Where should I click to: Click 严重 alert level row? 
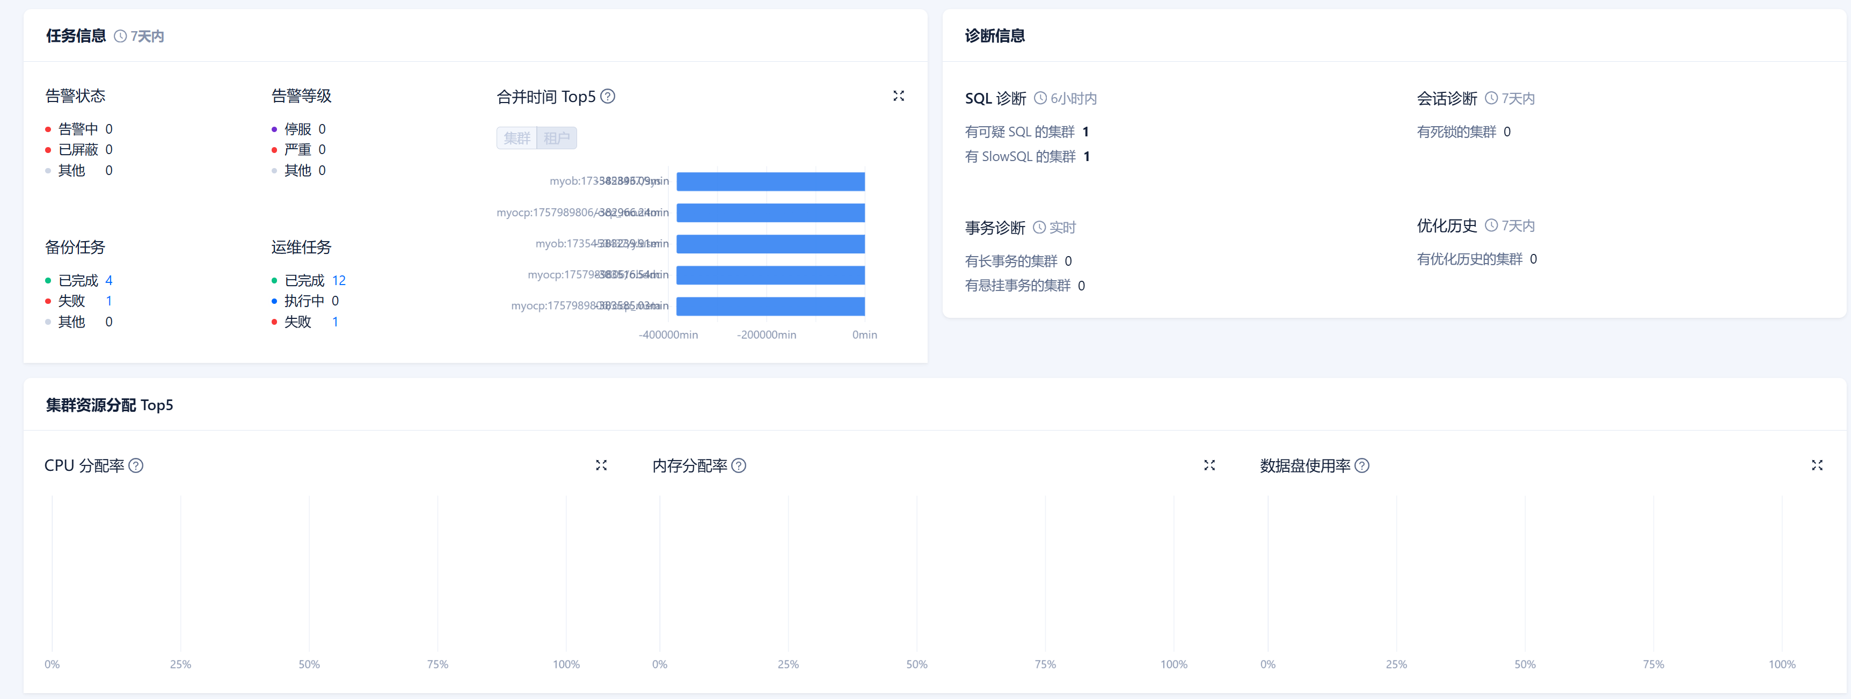click(x=299, y=149)
